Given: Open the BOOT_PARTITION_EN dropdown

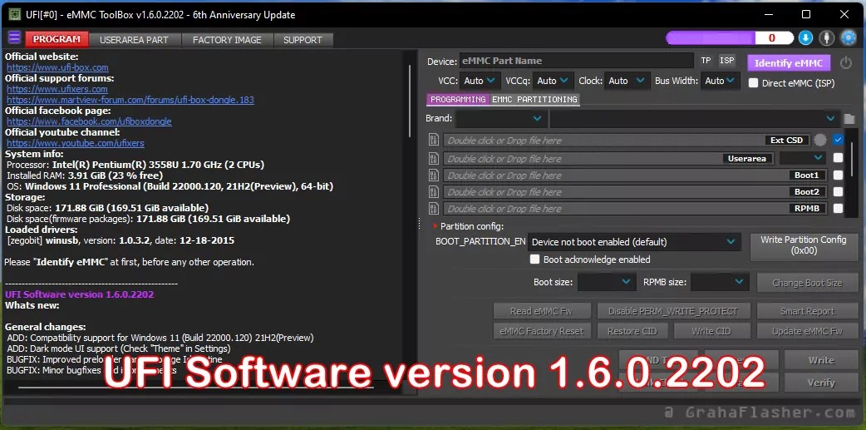Looking at the screenshot, I should pyautogui.click(x=633, y=241).
